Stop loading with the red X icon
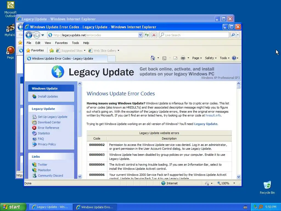281x211 pixels. click(x=154, y=35)
